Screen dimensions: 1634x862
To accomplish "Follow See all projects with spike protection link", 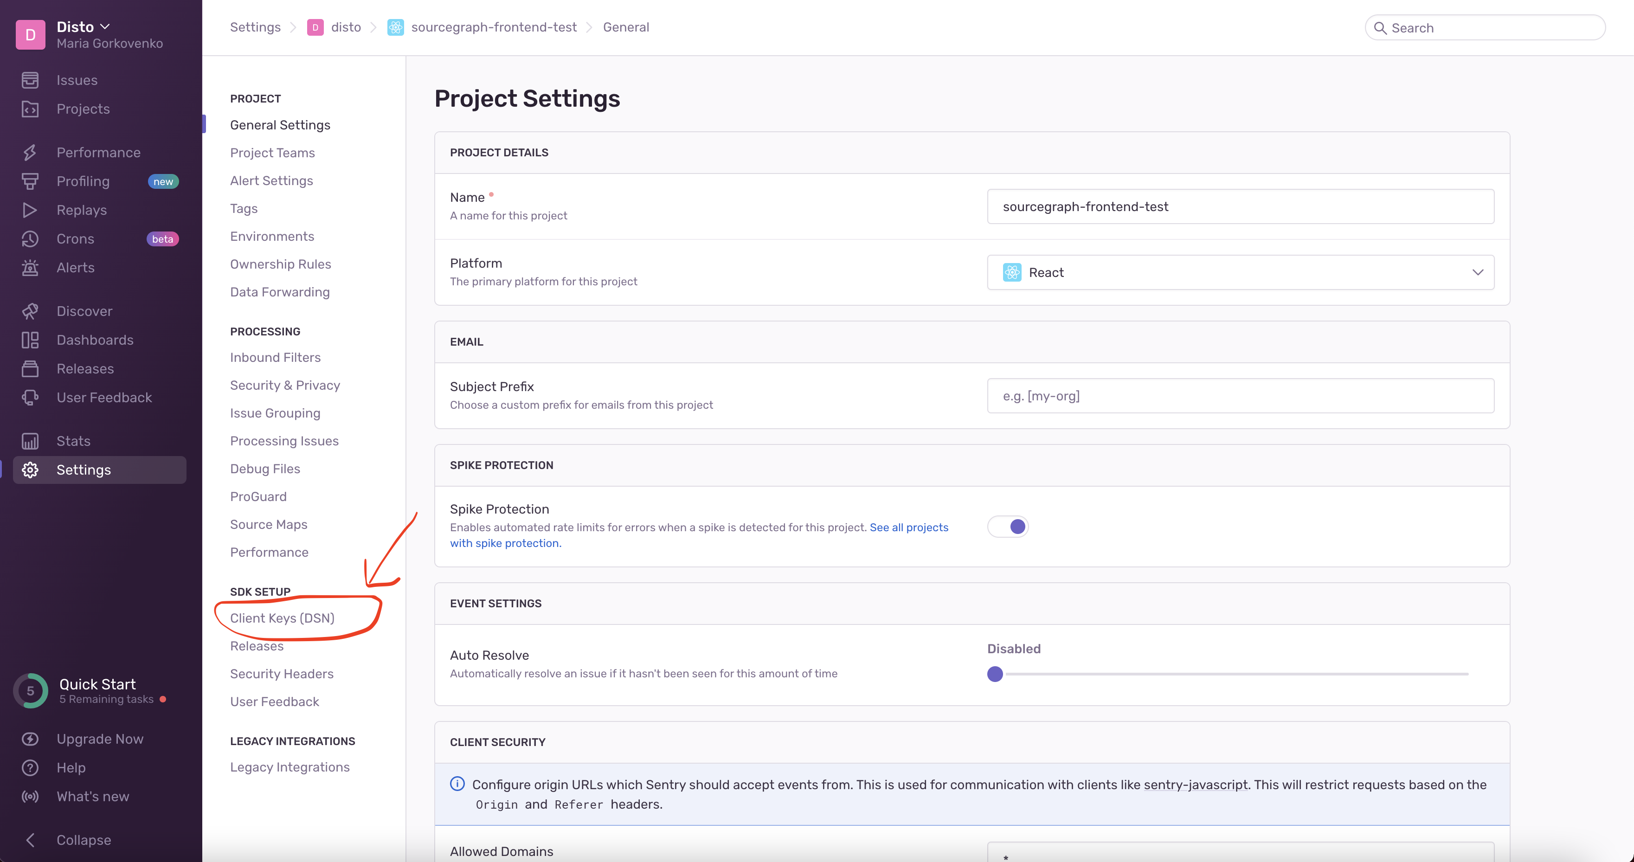I will [x=908, y=527].
